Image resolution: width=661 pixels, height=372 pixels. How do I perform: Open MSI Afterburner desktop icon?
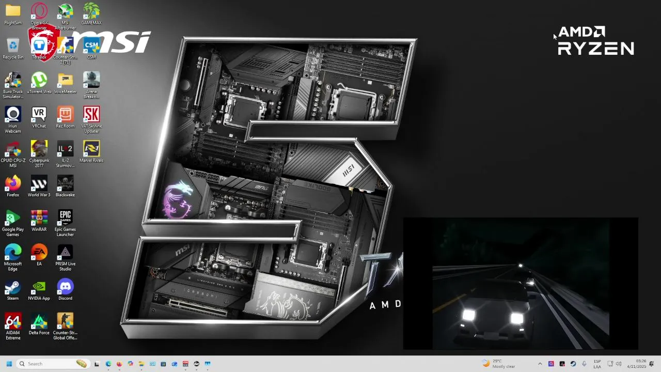[x=65, y=16]
